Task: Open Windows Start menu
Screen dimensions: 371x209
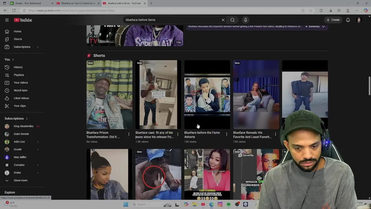Action: (126, 204)
